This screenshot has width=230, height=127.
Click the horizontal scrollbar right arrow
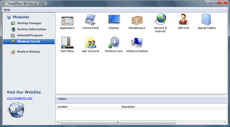(225, 122)
